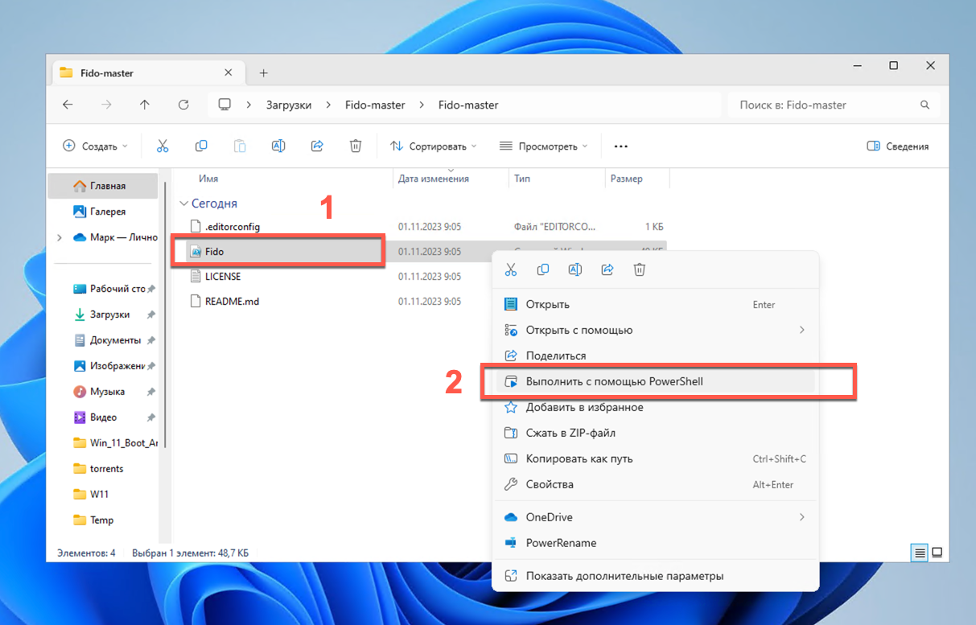Click the Cut icon in the context menu
The image size is (976, 625).
pyautogui.click(x=510, y=269)
